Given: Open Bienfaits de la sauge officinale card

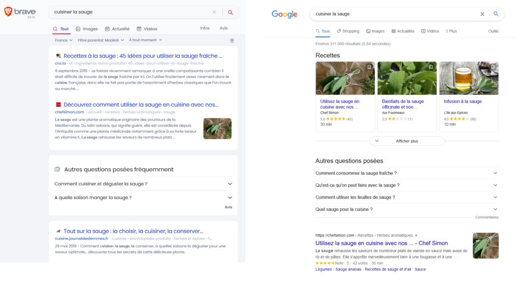Looking at the screenshot, I should click(x=403, y=104).
